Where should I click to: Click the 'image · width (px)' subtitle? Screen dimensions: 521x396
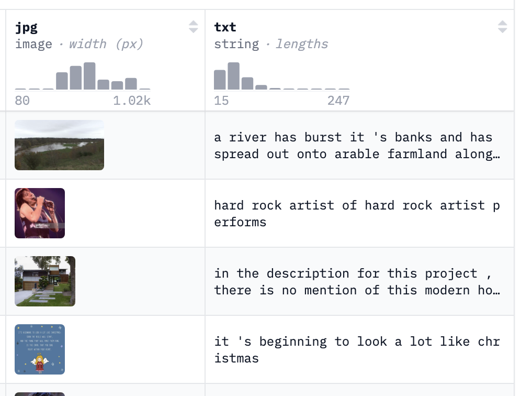(79, 44)
